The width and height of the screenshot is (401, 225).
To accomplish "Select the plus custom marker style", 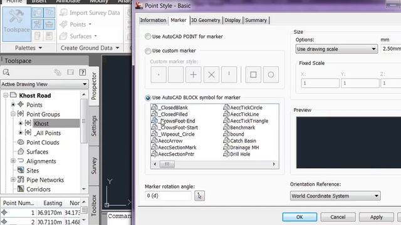I will coord(194,75).
